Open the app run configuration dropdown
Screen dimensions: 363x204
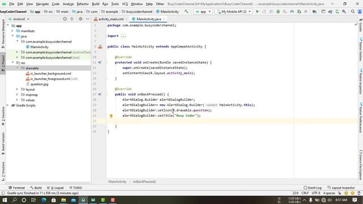pos(203,11)
